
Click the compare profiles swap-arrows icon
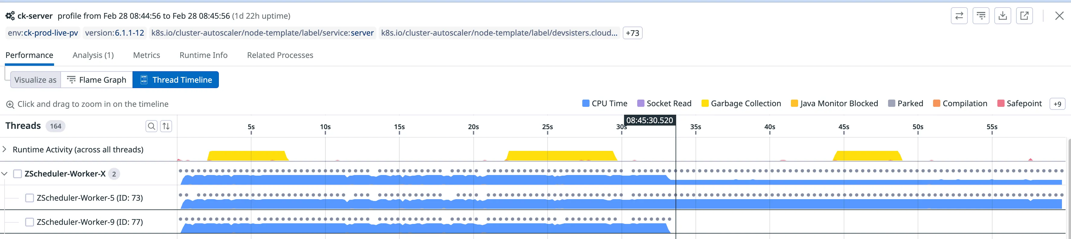959,16
